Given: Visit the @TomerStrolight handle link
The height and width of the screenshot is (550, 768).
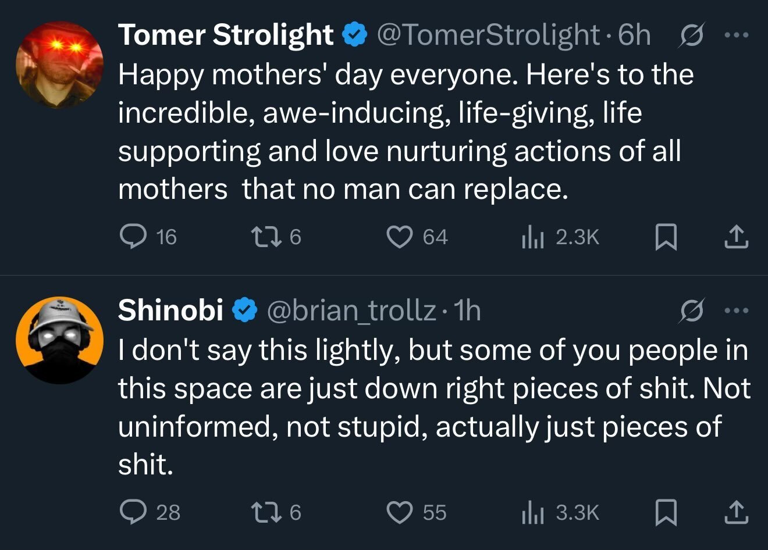Looking at the screenshot, I should click(x=488, y=35).
